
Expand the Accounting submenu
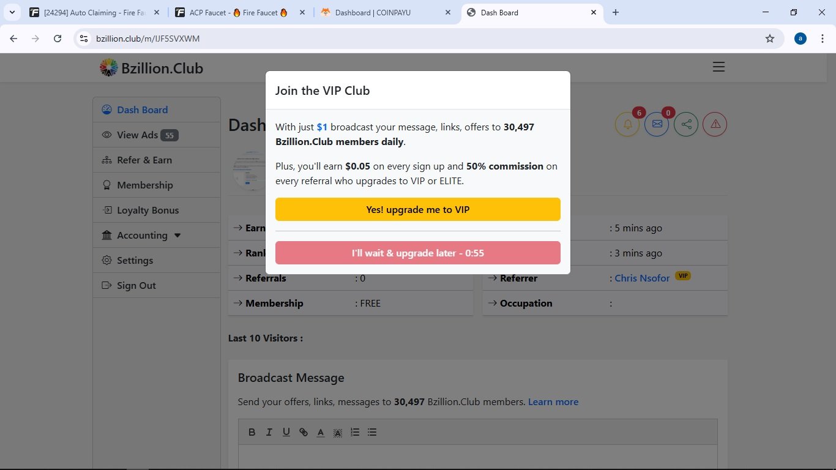156,235
